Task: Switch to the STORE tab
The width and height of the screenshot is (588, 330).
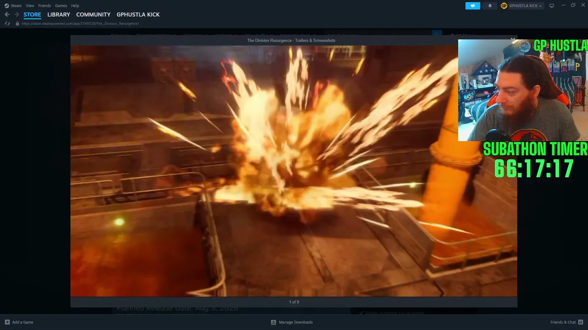Action: coord(32,15)
